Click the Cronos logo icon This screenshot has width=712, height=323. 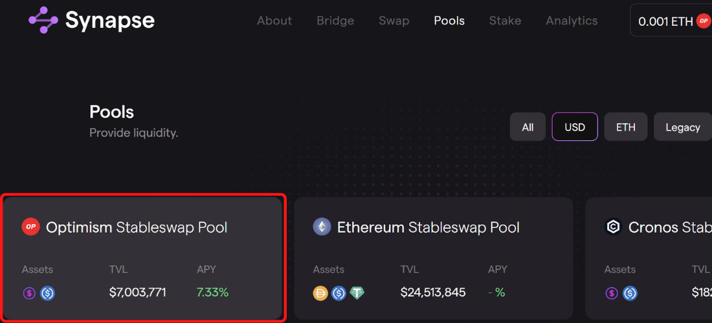tap(613, 227)
